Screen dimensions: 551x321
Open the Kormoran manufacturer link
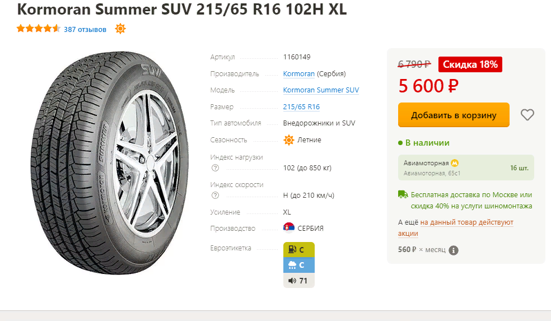[299, 74]
